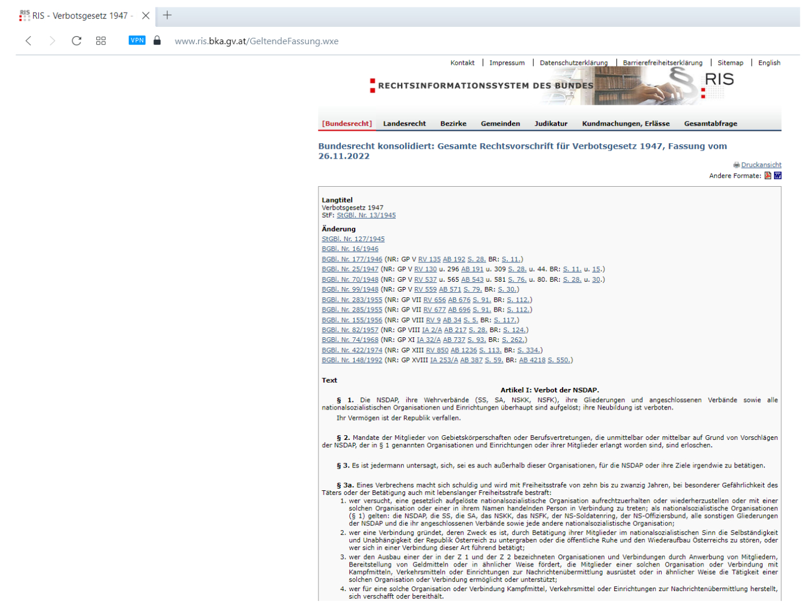Click the padlock site security icon
This screenshot has width=802, height=610.
click(x=157, y=41)
